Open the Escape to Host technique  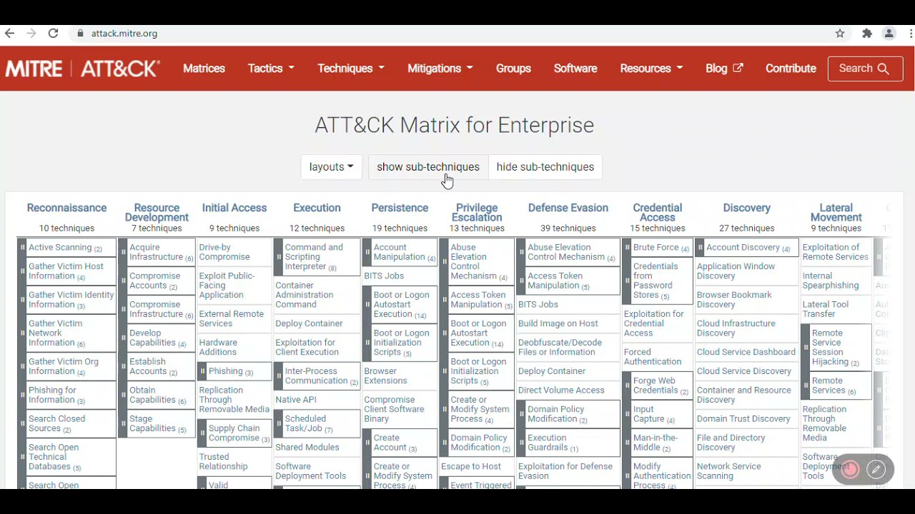click(x=471, y=467)
